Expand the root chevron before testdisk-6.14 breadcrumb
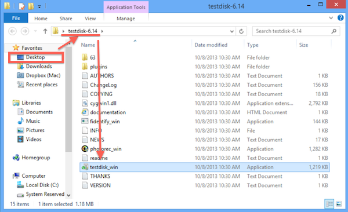 click(x=63, y=31)
